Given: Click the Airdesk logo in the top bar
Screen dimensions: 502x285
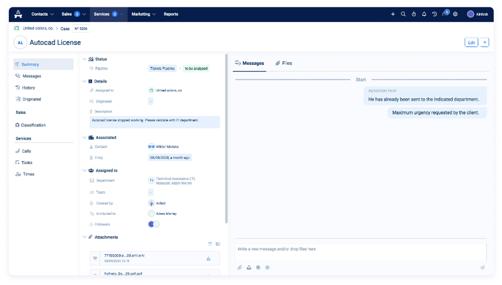Looking at the screenshot, I should (18, 14).
